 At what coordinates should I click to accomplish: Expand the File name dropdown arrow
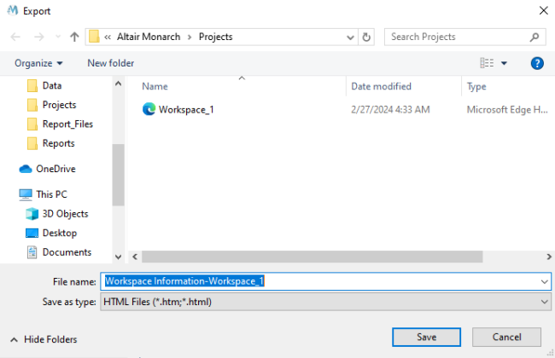point(544,281)
